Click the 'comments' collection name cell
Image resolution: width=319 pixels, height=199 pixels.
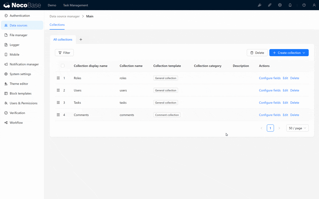(x=127, y=115)
